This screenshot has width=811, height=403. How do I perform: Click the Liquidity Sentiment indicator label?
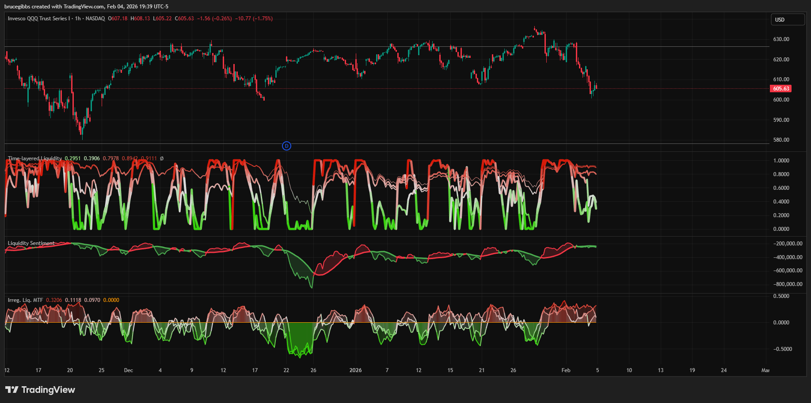point(31,243)
